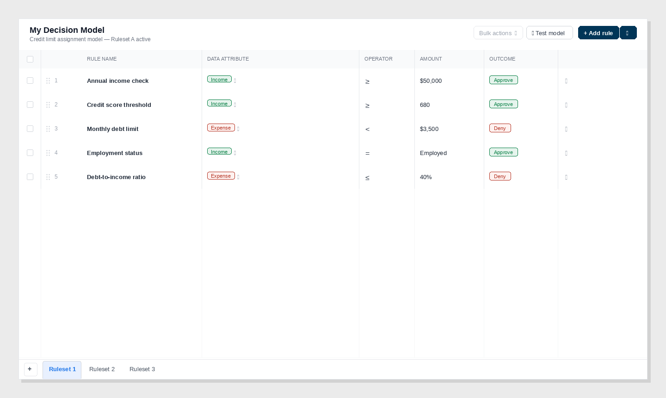Open the Income attribute dropdown on row 1
The width and height of the screenshot is (666, 398).
click(219, 79)
